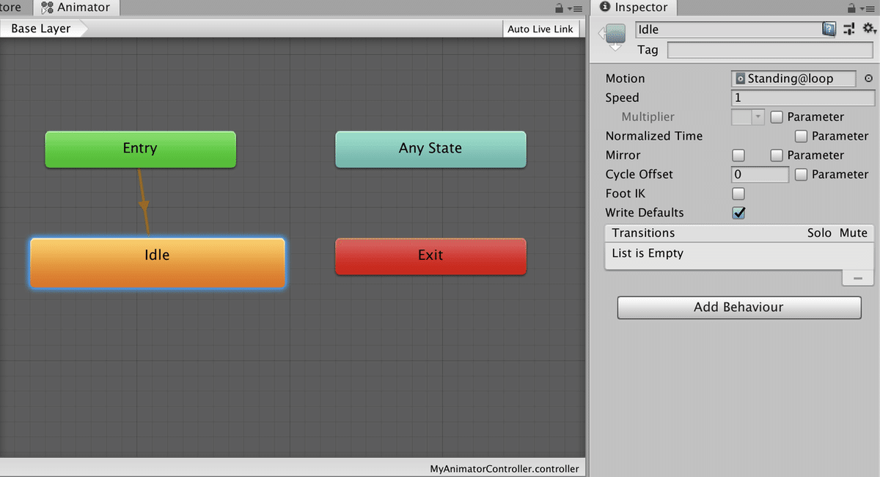880x477 pixels.
Task: Open the Multiplier parameter dropdown
Action: click(x=748, y=117)
